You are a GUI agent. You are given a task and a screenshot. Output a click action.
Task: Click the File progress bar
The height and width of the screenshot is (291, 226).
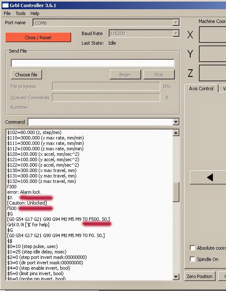click(106, 86)
